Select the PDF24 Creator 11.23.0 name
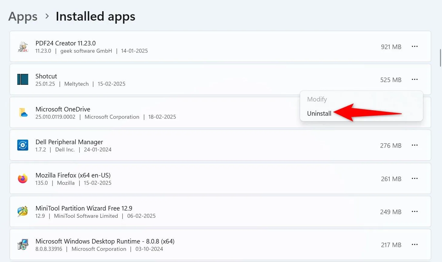442x262 pixels. tap(65, 43)
